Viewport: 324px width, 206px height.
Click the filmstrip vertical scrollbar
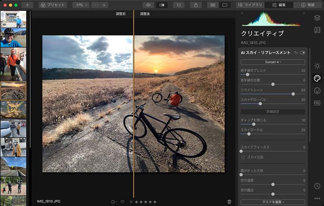pyautogui.click(x=30, y=79)
